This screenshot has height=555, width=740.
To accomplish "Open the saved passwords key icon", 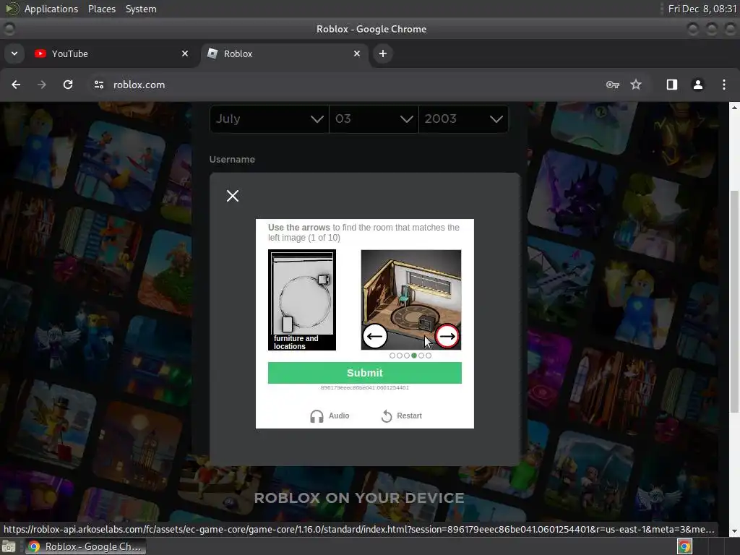I will [613, 85].
